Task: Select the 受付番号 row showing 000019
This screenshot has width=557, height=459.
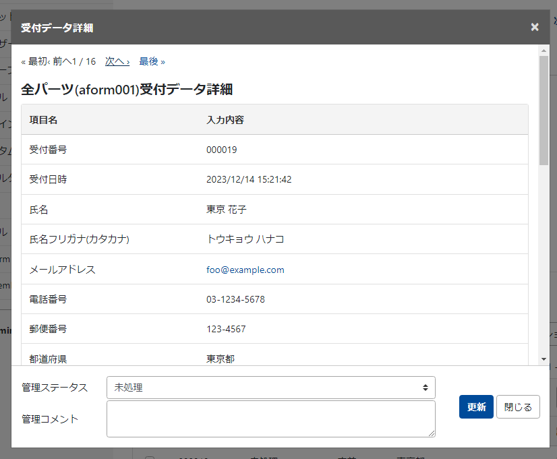Action: 223,150
